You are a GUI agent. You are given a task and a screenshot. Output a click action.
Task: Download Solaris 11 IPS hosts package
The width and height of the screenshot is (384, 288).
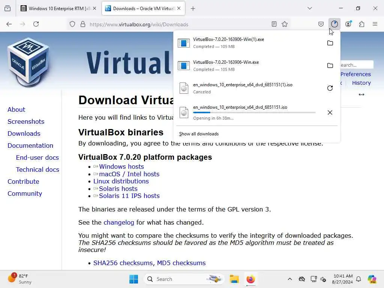pyautogui.click(x=129, y=196)
